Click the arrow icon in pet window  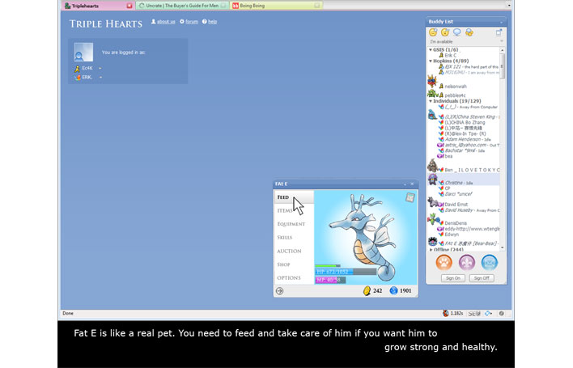point(280,291)
